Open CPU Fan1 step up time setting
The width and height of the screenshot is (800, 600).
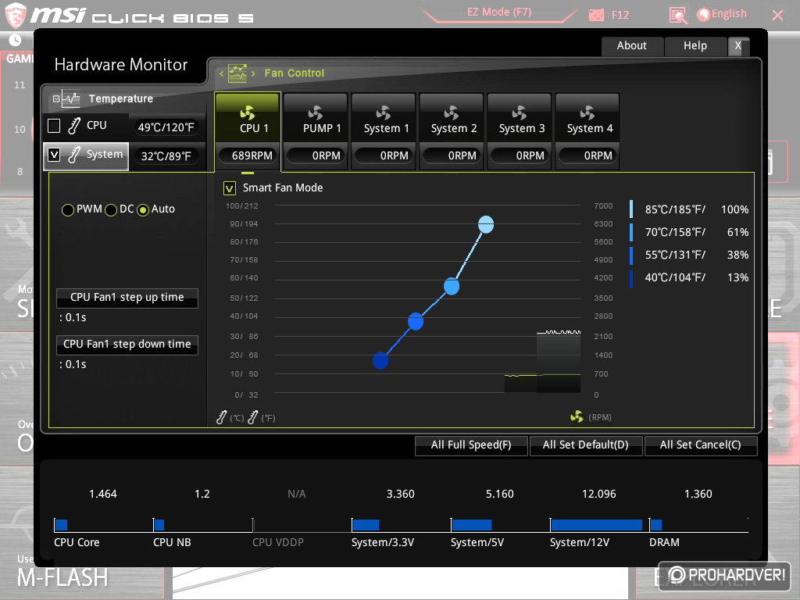(127, 298)
